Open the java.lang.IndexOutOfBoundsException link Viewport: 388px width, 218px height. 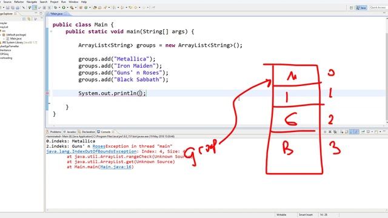tap(92, 151)
